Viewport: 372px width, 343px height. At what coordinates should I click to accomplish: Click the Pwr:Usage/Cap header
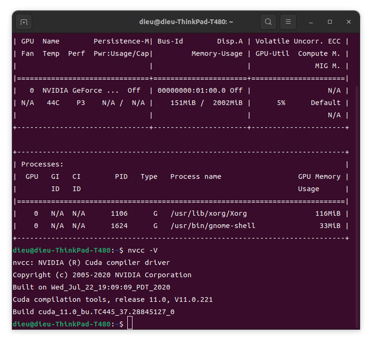[x=121, y=53]
